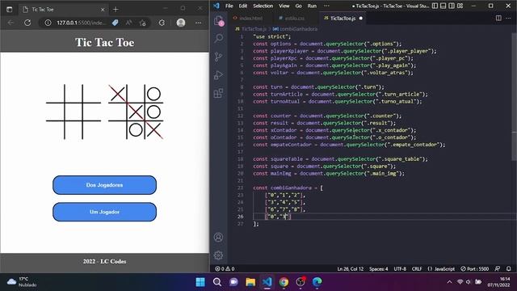Open the Manage gear in VS Code

pyautogui.click(x=218, y=255)
